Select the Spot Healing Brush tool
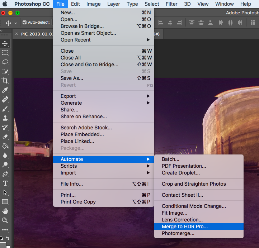259x248 pixels. pos(5,99)
